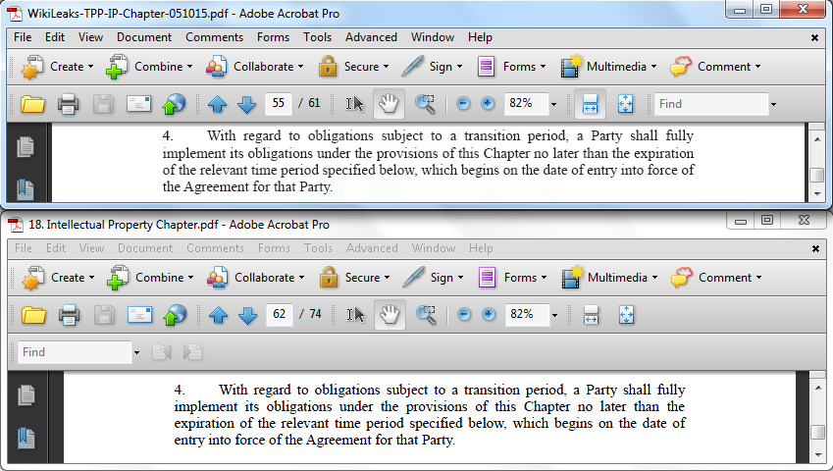Click the page number field showing 55

[279, 104]
